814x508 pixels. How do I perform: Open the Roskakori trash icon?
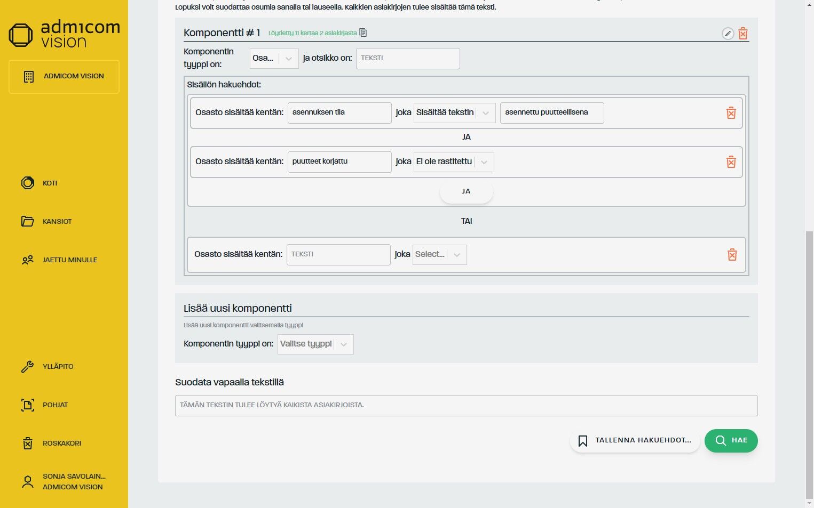[28, 443]
